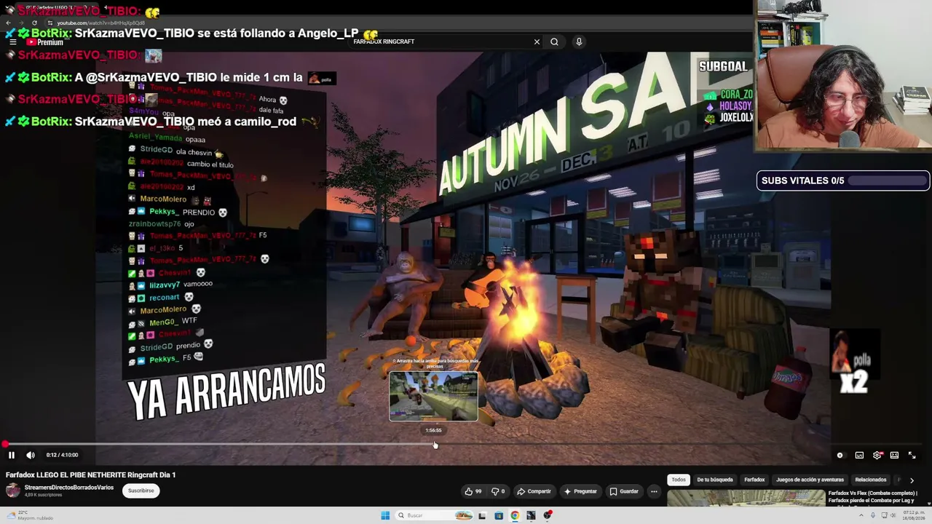Select the Farfadox filter chip
The width and height of the screenshot is (932, 524).
pyautogui.click(x=754, y=480)
